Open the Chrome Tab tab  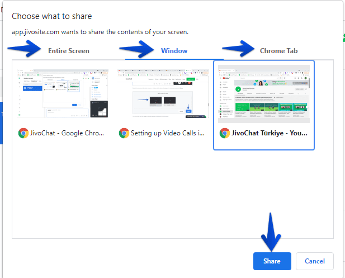(x=279, y=51)
